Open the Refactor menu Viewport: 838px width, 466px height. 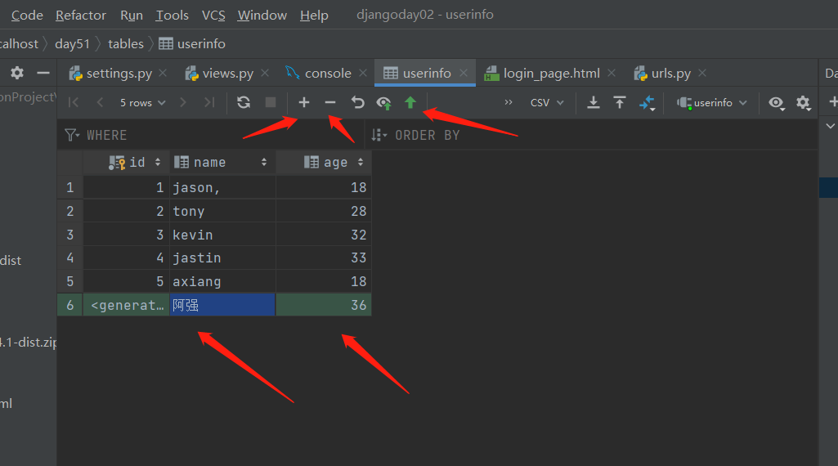81,15
